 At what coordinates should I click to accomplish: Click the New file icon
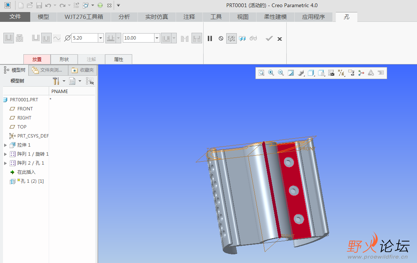(21, 5)
